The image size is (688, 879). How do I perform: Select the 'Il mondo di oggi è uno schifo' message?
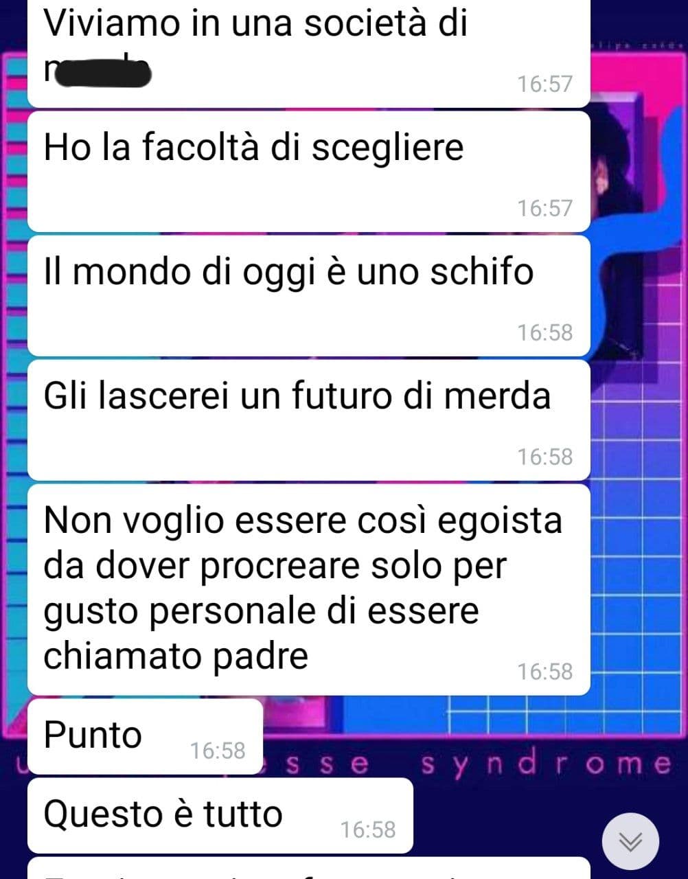(308, 296)
